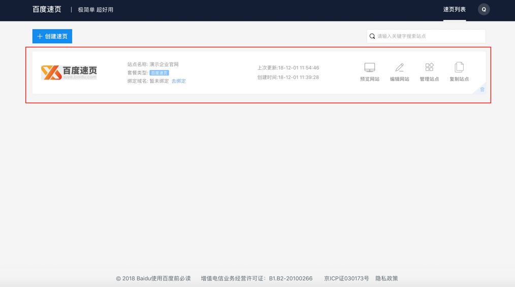This screenshot has width=515, height=287.
Task: Click the blue 百度速页 package badge
Action: (159, 73)
